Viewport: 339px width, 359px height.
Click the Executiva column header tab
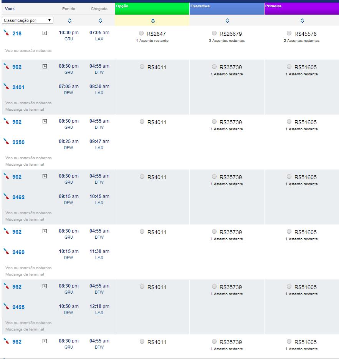click(x=227, y=8)
